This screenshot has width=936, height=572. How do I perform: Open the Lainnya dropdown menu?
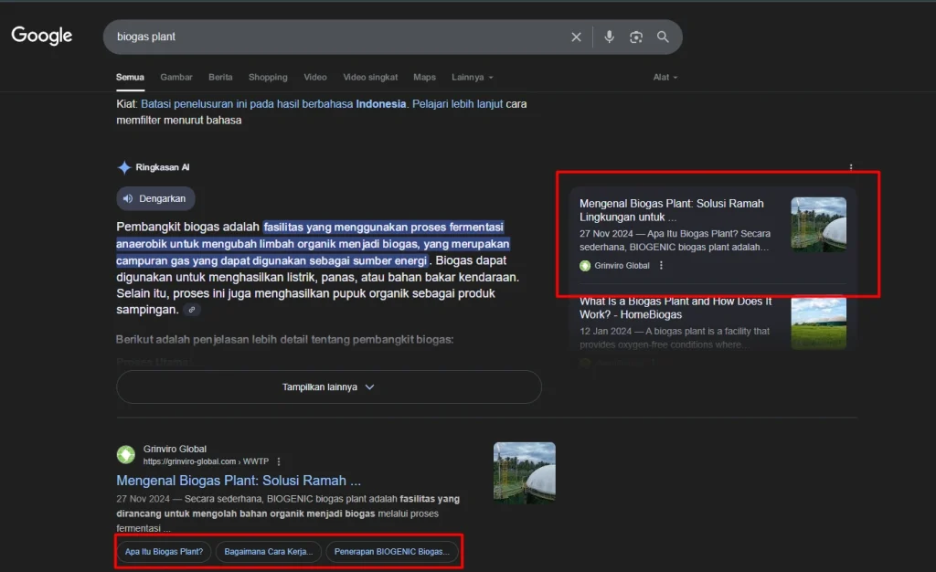(x=472, y=78)
